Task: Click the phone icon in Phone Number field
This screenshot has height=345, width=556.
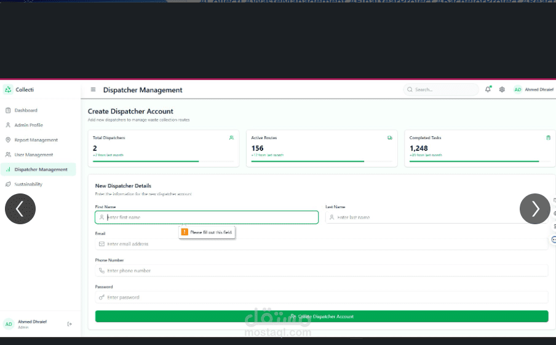Action: [x=101, y=270]
